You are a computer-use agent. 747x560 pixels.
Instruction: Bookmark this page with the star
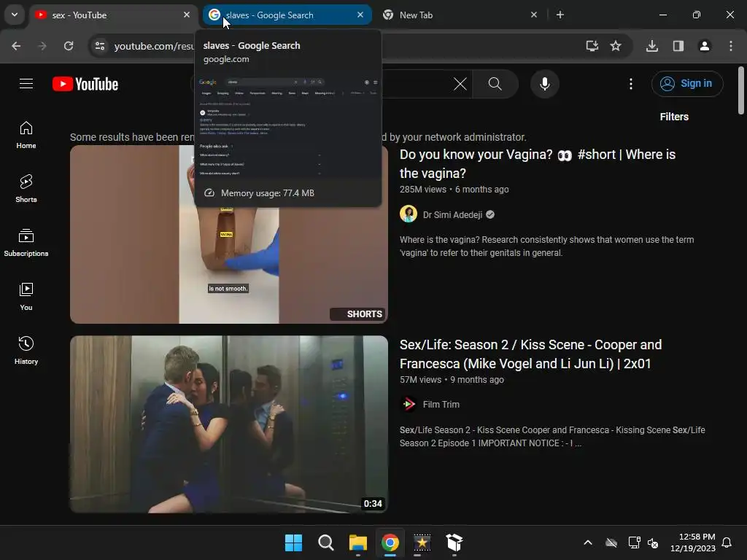click(616, 46)
